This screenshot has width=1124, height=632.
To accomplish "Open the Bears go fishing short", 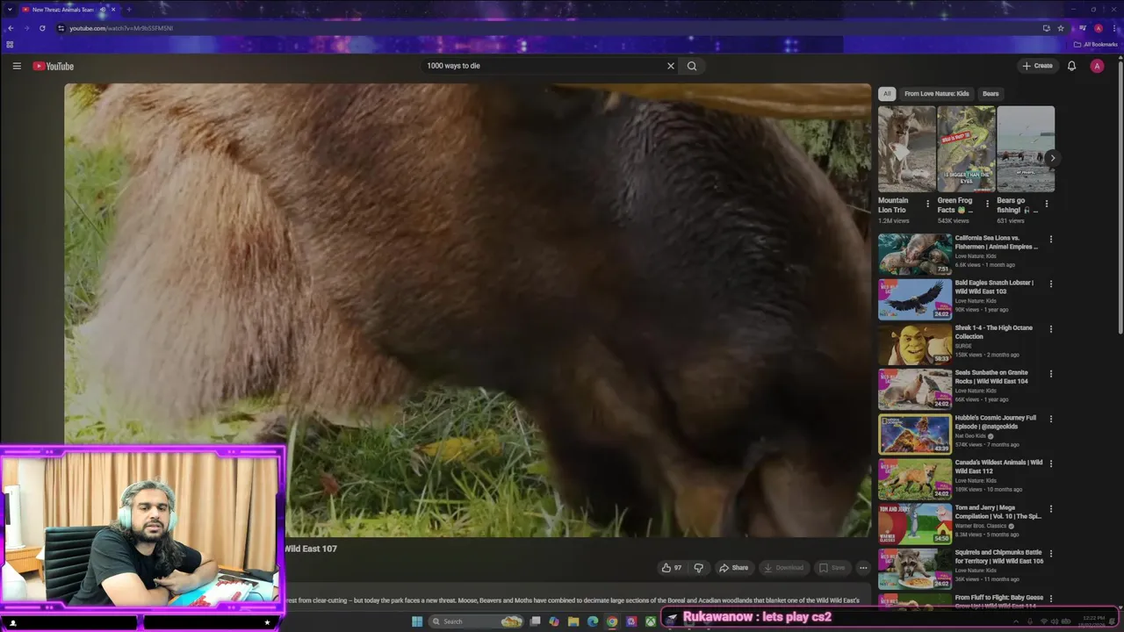I will [x=1026, y=149].
